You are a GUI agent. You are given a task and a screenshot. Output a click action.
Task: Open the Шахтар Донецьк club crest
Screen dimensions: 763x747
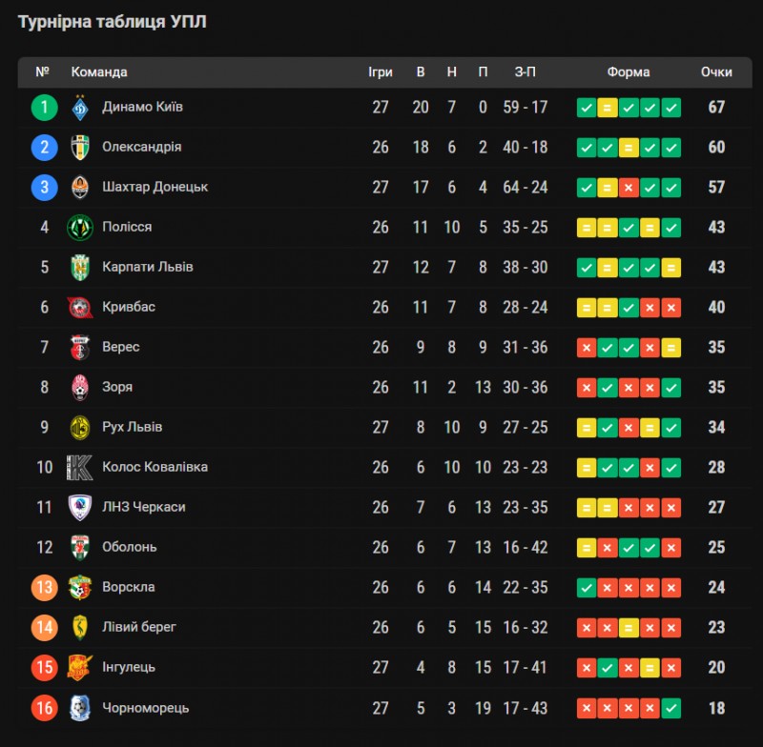click(80, 188)
